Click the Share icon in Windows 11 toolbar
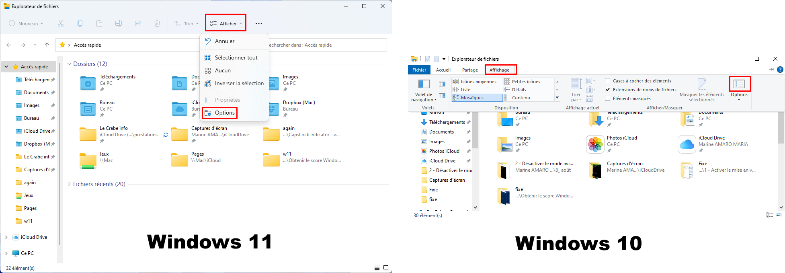This screenshot has height=273, width=785. 138,23
